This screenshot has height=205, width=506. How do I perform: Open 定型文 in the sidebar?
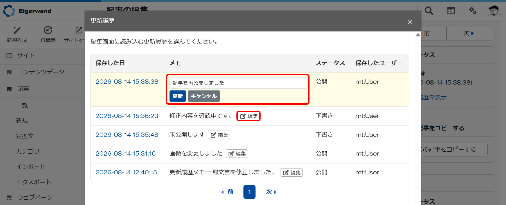(x=25, y=136)
